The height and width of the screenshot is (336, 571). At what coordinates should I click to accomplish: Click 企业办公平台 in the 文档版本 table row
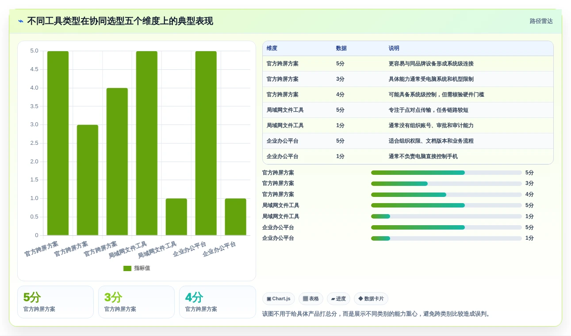click(x=283, y=141)
